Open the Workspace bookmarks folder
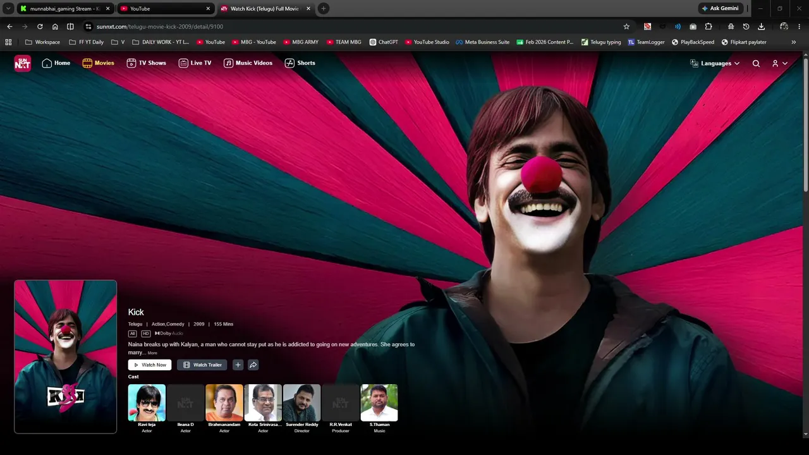This screenshot has height=455, width=809. [42, 42]
